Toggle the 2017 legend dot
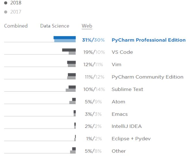This screenshot has width=187, height=156. [6, 12]
